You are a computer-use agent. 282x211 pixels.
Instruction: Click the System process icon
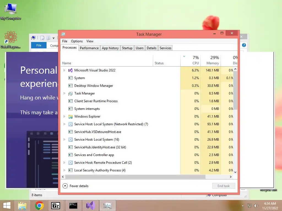click(x=70, y=78)
